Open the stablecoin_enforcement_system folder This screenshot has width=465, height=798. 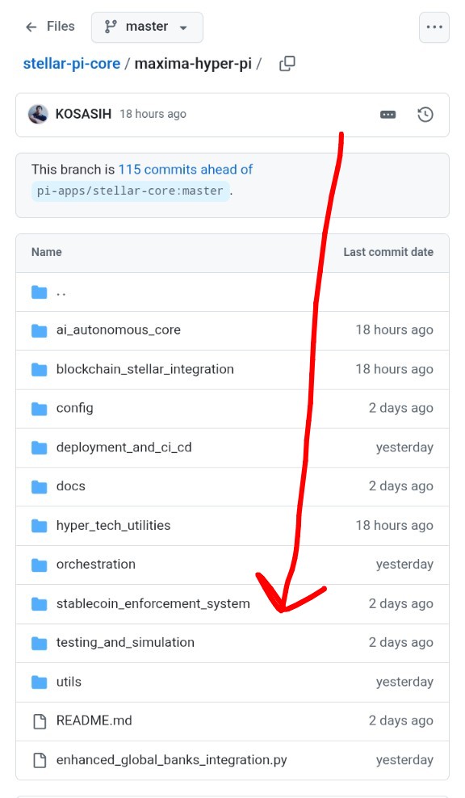(153, 603)
